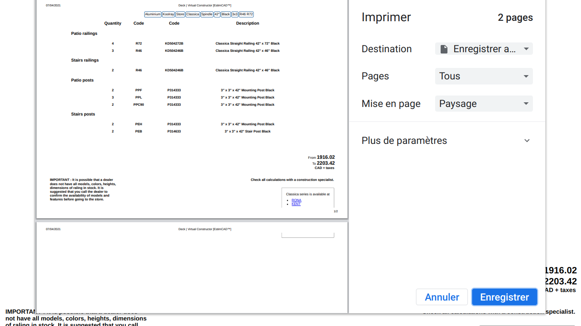
Task: Click the chevron next to Plus de paramètres
Action: point(527,141)
